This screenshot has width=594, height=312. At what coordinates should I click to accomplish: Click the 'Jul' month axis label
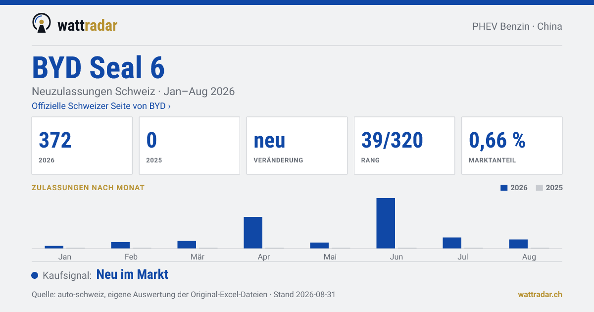463,257
